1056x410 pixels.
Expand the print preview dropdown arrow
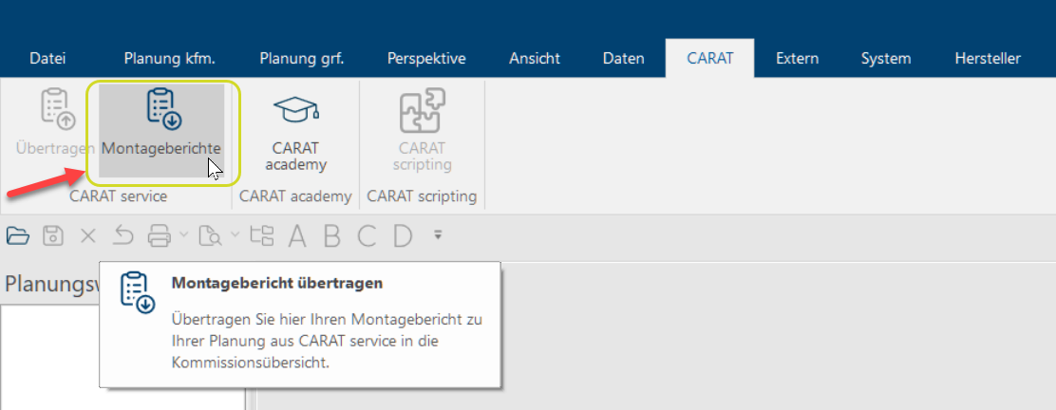pyautogui.click(x=235, y=235)
